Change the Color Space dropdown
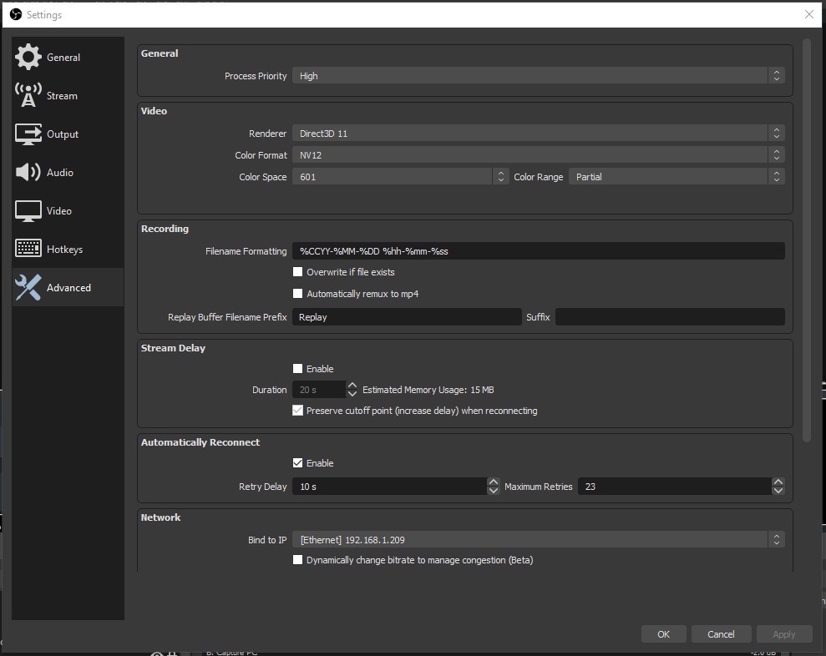The height and width of the screenshot is (656, 826). coord(401,177)
